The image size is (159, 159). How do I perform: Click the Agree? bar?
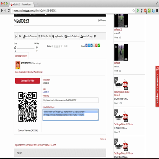(x=60, y=153)
